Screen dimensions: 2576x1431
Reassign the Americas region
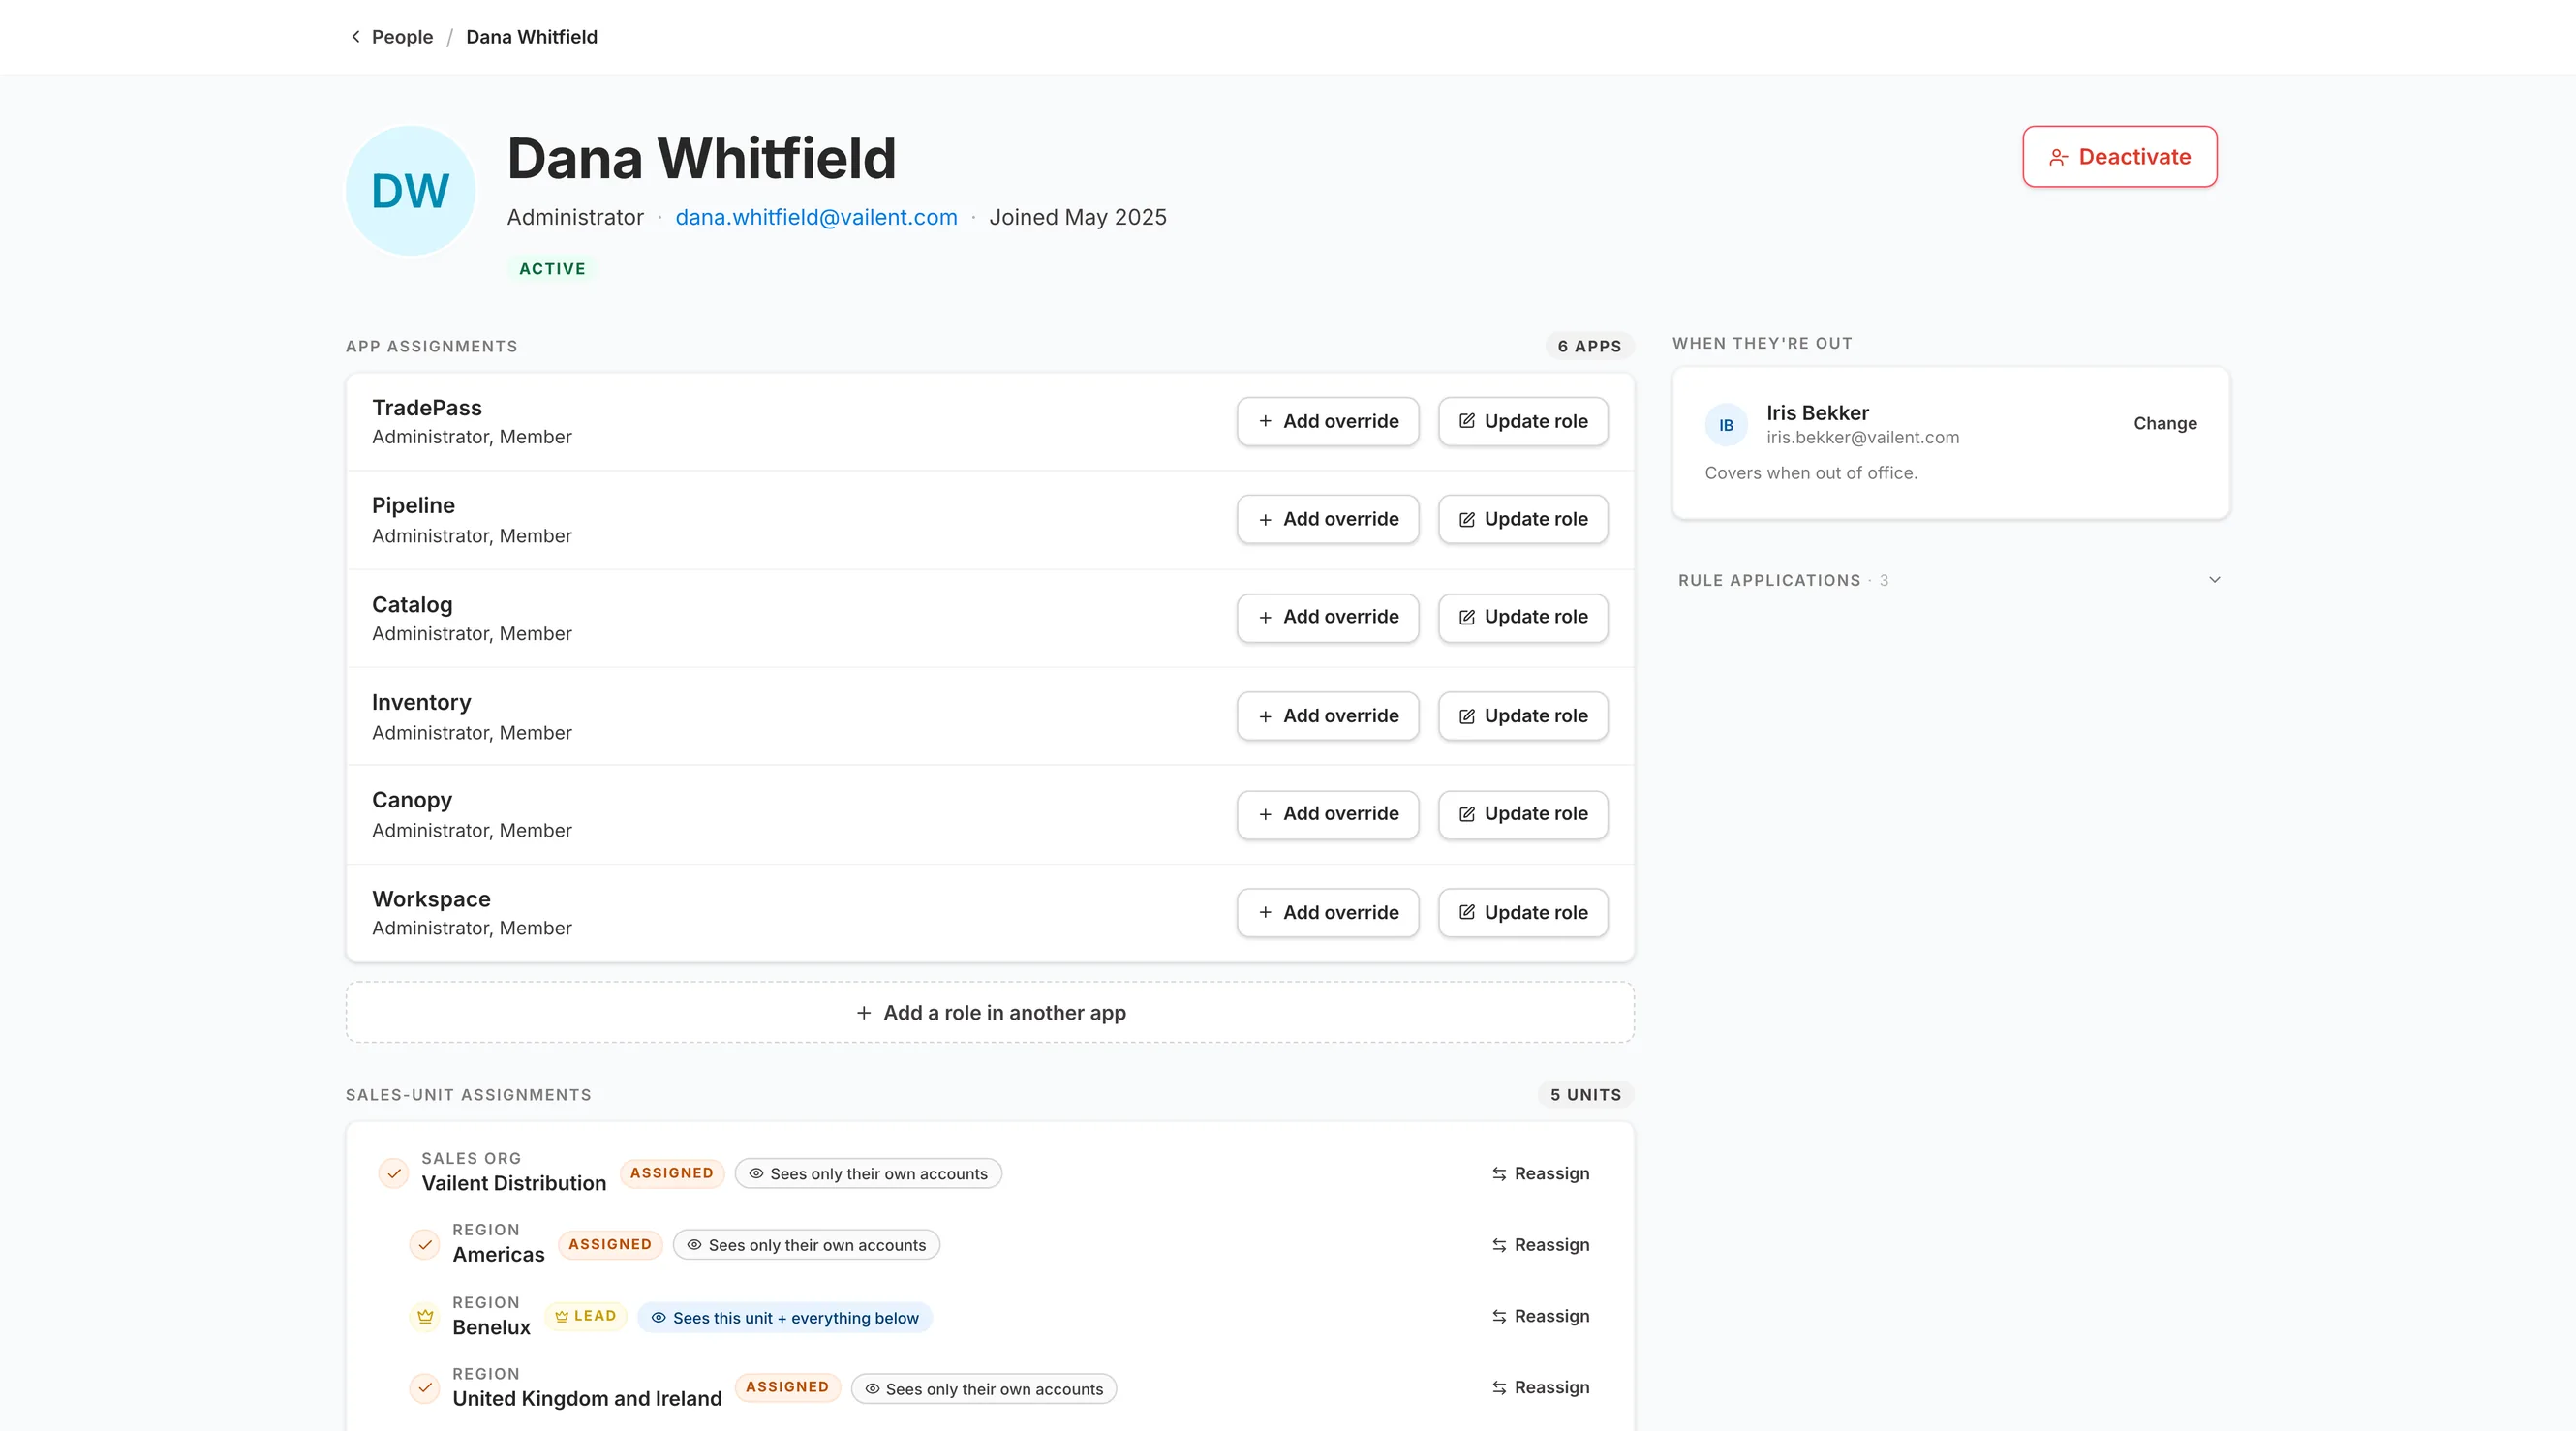pyautogui.click(x=1540, y=1245)
